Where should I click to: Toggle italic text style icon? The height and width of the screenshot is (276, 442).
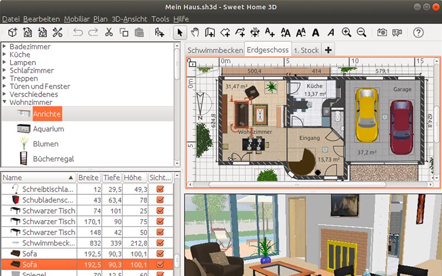pyautogui.click(x=331, y=33)
